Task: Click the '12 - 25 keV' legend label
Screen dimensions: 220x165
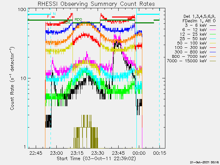Action: click(193, 34)
